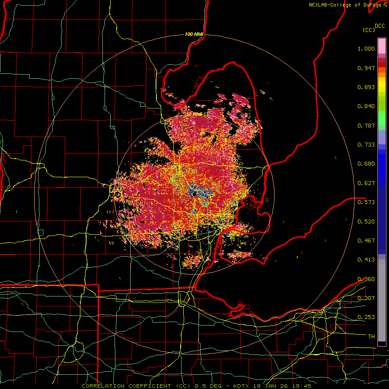This screenshot has width=389, height=389.
Task: Click the 0.947 value on color scale
Action: tap(366, 68)
